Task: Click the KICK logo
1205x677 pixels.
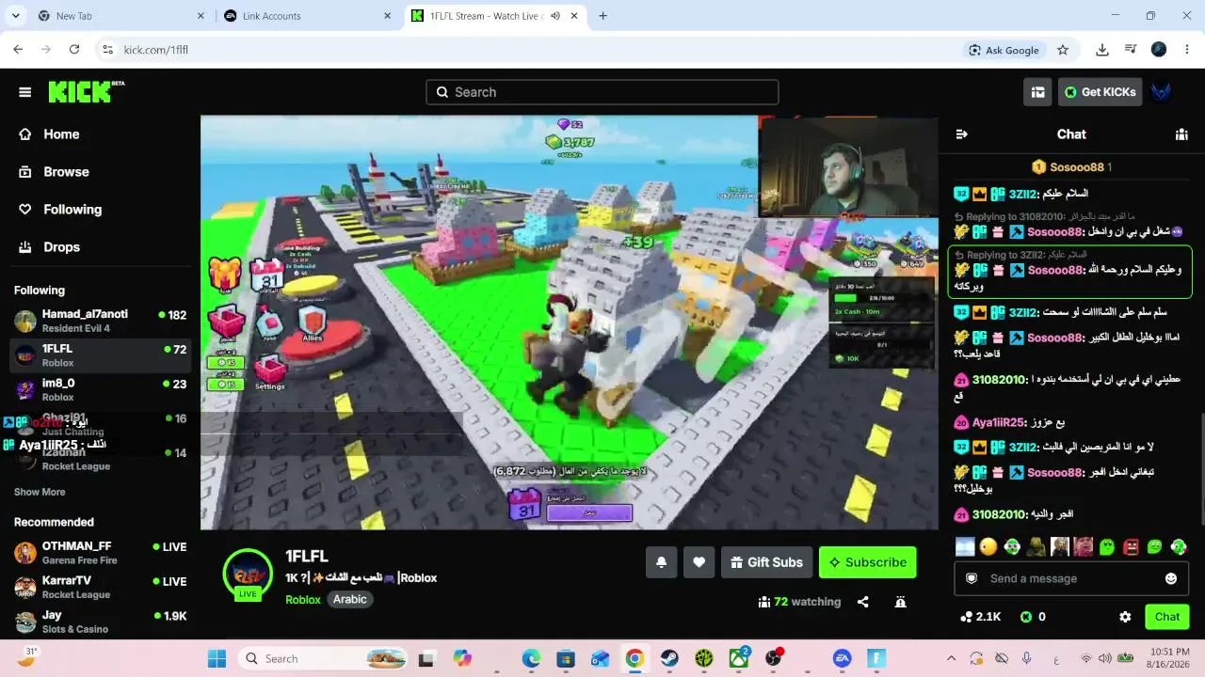Action: [86, 91]
